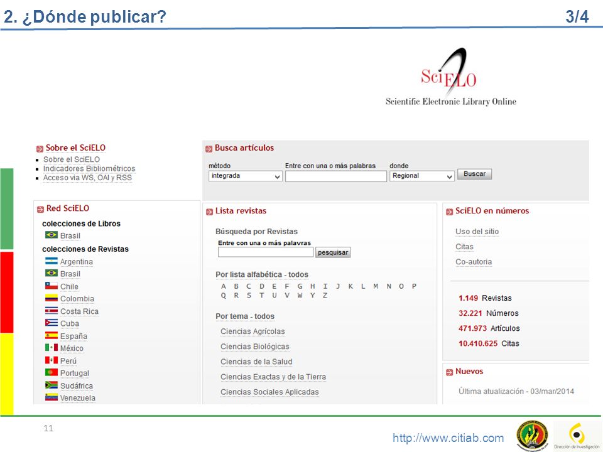Click arrow icon beside SciELO en números heading

(449, 212)
